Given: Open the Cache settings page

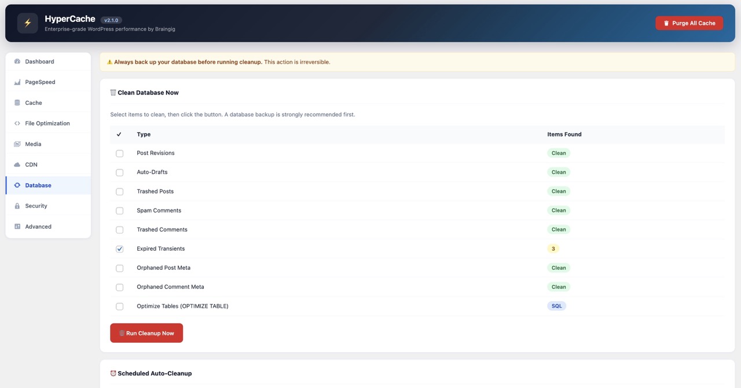Looking at the screenshot, I should (x=48, y=103).
